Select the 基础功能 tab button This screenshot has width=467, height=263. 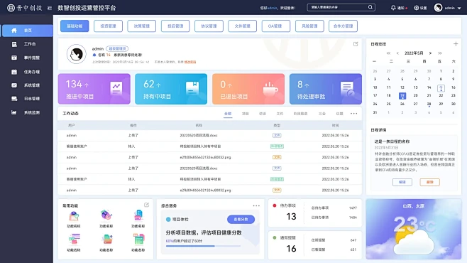point(75,26)
